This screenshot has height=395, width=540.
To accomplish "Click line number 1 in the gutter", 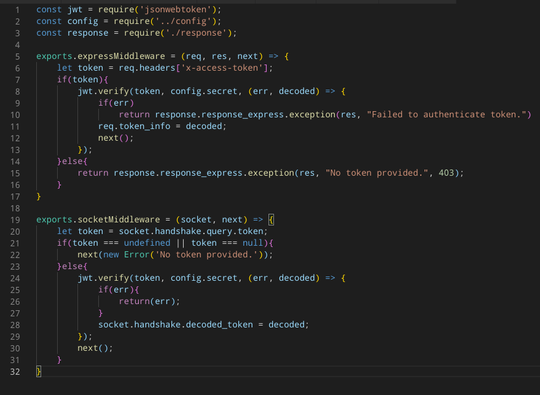I will [x=18, y=10].
